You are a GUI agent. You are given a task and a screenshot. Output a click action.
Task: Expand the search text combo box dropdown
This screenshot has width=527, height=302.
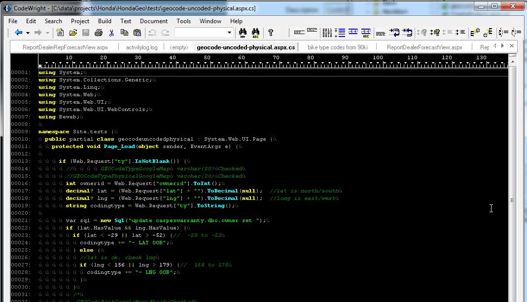228,33
